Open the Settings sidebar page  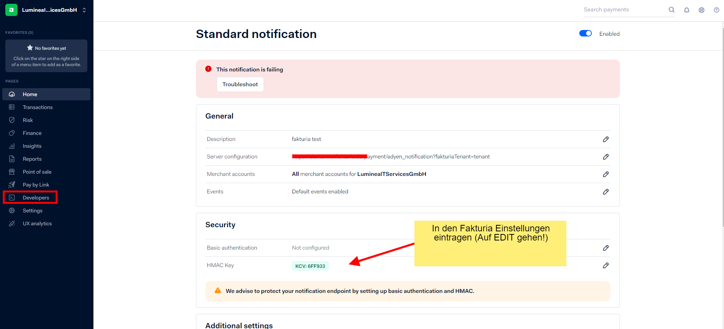[32, 210]
